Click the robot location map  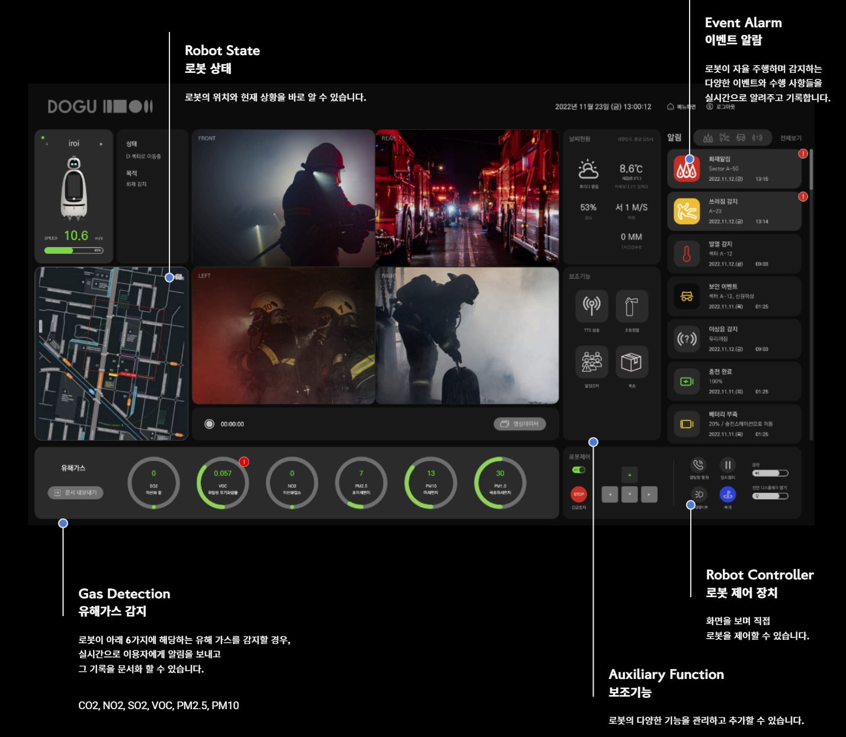click(111, 354)
